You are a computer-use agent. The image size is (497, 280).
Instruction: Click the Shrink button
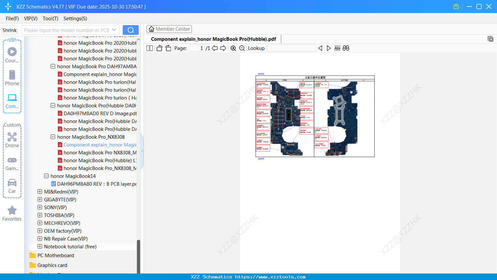(9, 30)
